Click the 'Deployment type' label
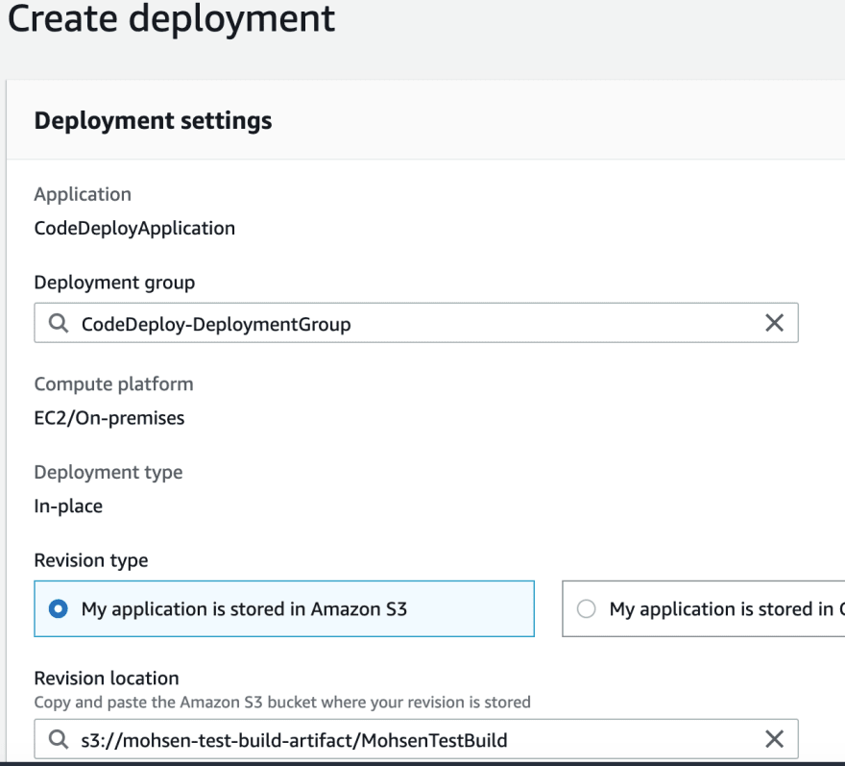This screenshot has height=766, width=845. click(109, 473)
